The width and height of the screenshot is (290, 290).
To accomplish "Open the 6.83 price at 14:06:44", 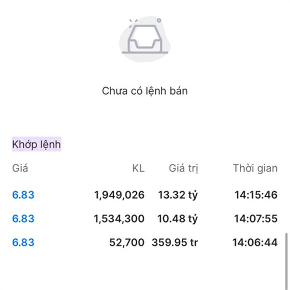I will (x=23, y=242).
